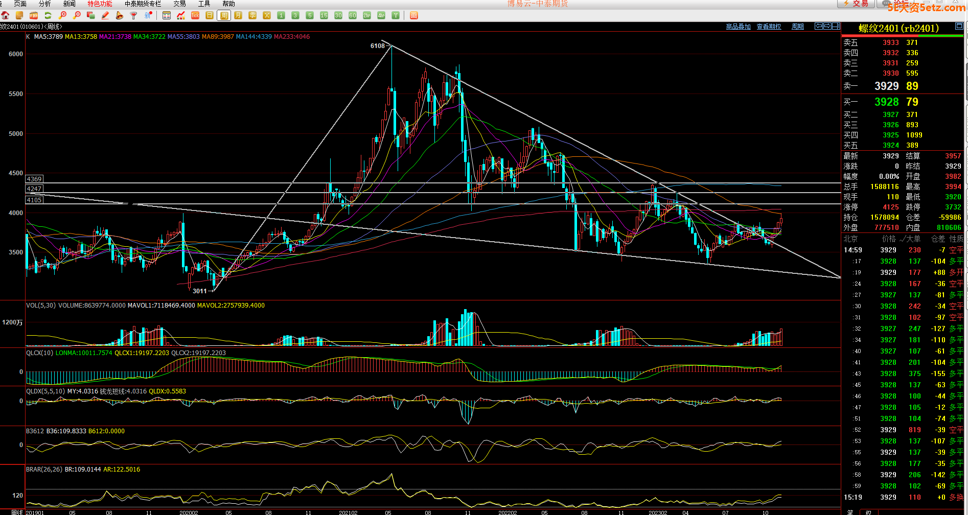Open the yellow notepad toolbar icon
968x515 pixels.
point(19,15)
